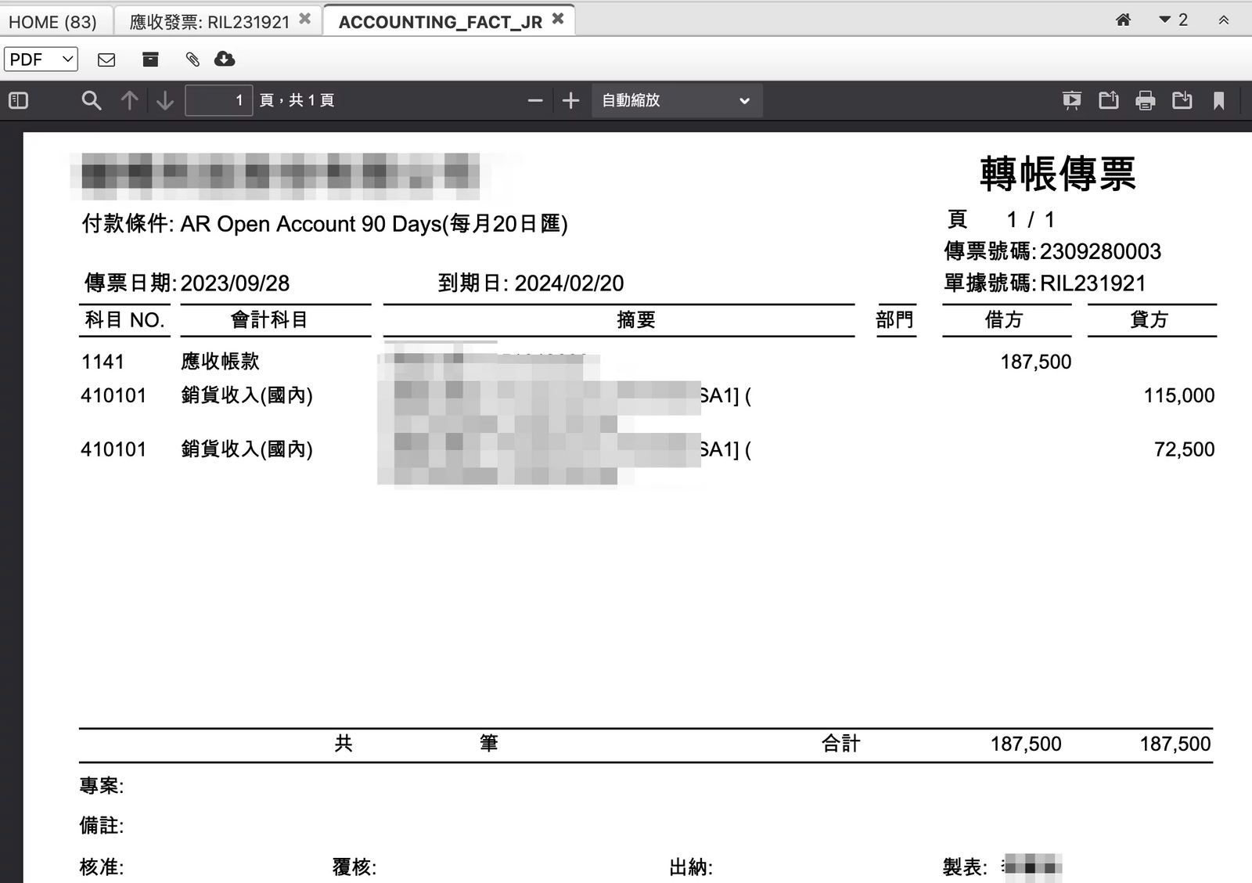Screen dimensions: 1252x883
Task: Expand the 自動縮放 zoom dropdown
Action: pyautogui.click(x=676, y=100)
